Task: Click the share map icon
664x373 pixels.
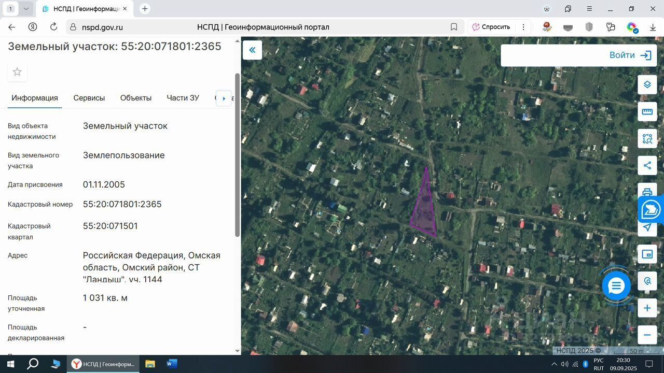Action: point(647,165)
